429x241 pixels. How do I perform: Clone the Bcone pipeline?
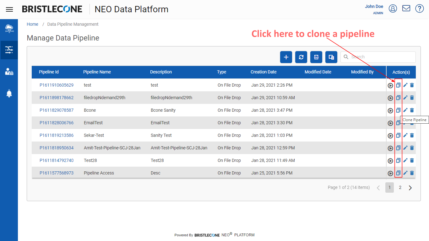pos(398,110)
